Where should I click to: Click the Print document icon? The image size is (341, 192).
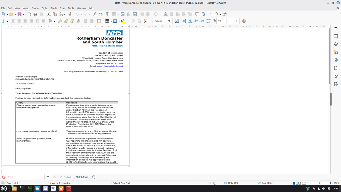click(x=35, y=14)
